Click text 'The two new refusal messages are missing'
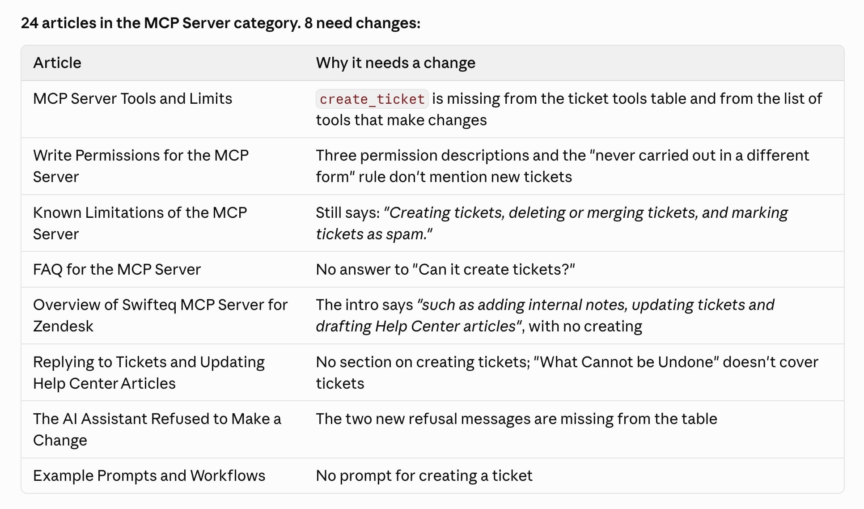This screenshot has width=864, height=509. tap(516, 419)
